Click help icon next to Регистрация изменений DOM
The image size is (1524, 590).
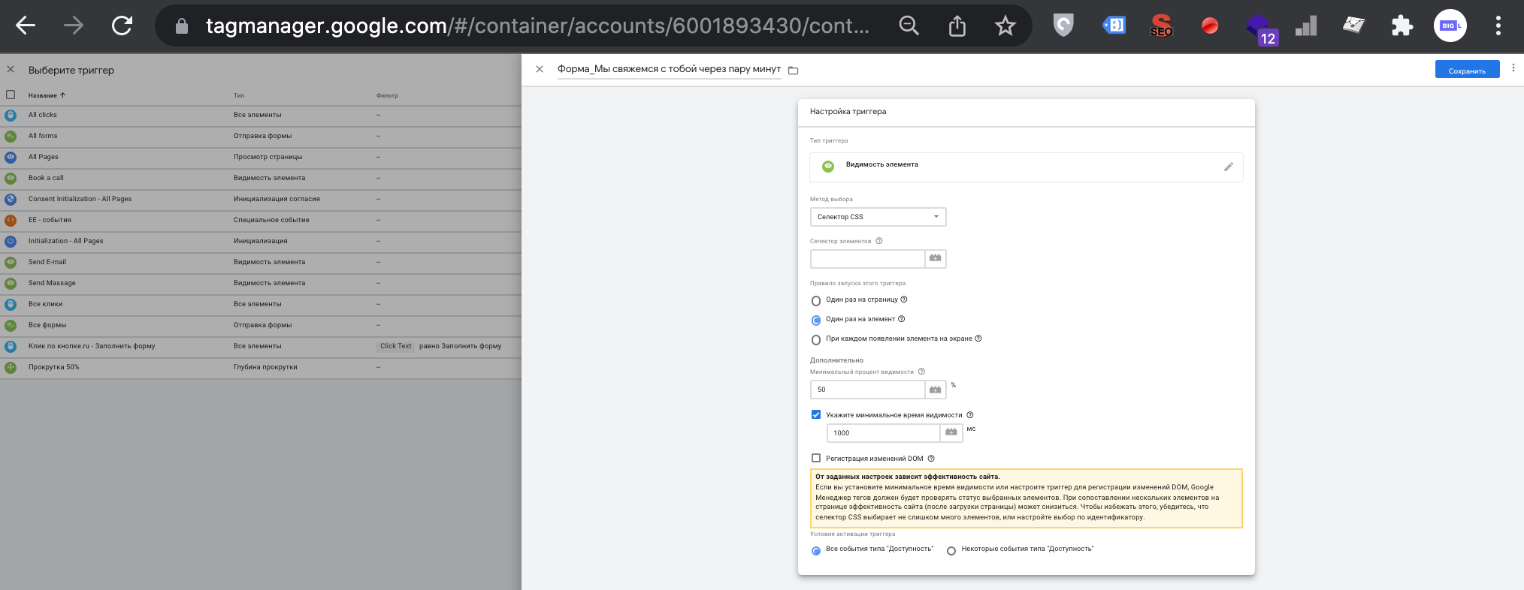click(931, 459)
